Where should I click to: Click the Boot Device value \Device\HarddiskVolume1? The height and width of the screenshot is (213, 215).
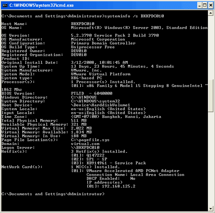101,105
